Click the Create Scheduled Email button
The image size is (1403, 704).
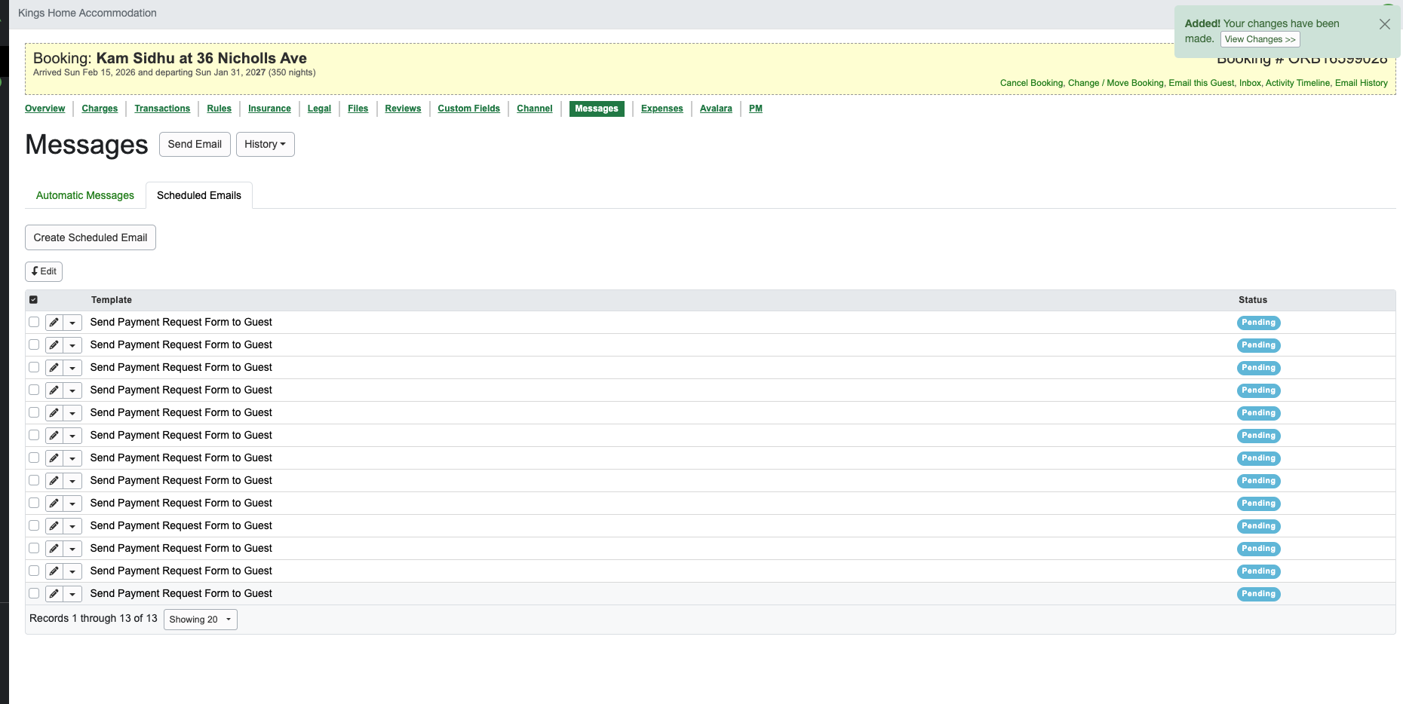(91, 237)
